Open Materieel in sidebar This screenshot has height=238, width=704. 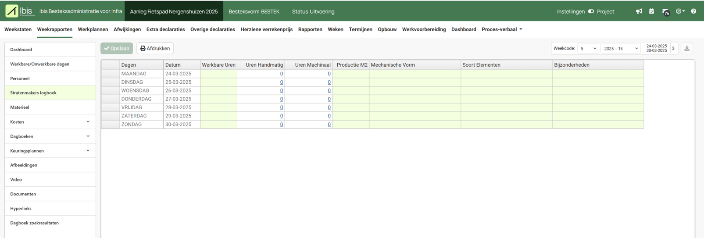[50, 107]
